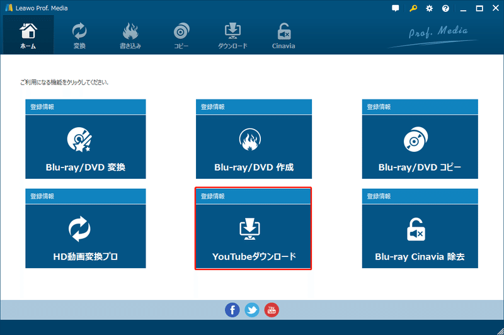The height and width of the screenshot is (335, 504).
Task: Open the YouTube channel icon
Action: point(272,310)
